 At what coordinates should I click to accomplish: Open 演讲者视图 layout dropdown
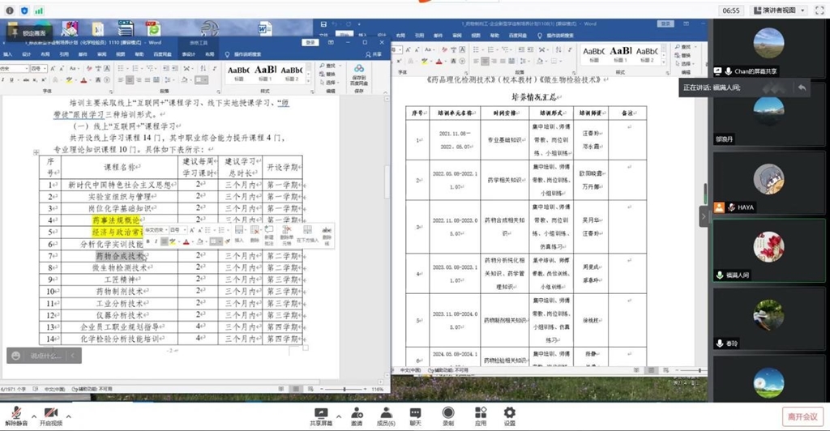781,11
